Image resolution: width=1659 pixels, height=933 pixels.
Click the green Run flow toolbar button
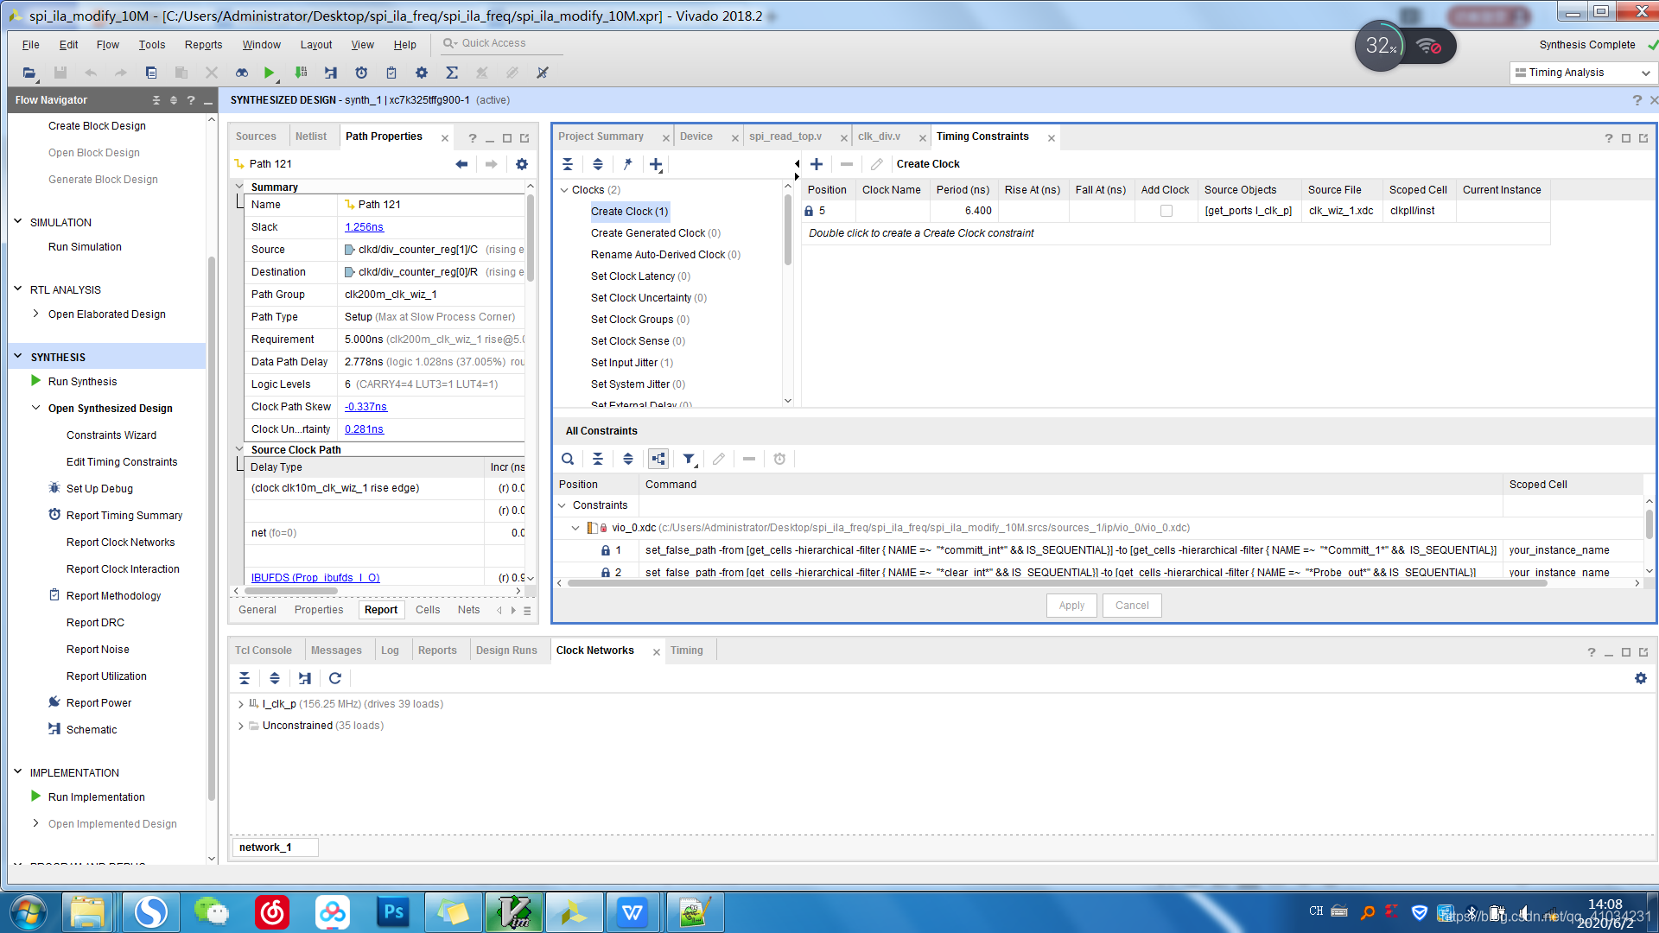pos(269,73)
